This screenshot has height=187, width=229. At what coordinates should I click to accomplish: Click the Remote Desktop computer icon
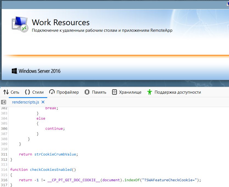click(20, 24)
